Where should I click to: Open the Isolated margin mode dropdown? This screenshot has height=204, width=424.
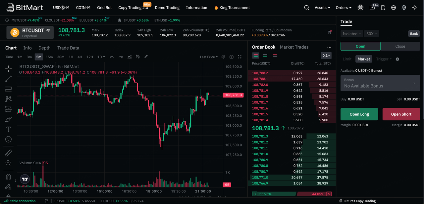point(351,34)
